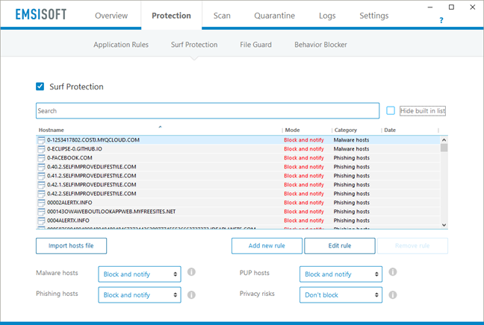Click host icon for 0-ECLIPSE-0.GITHUB.IO
This screenshot has width=484, height=325.
(x=41, y=149)
